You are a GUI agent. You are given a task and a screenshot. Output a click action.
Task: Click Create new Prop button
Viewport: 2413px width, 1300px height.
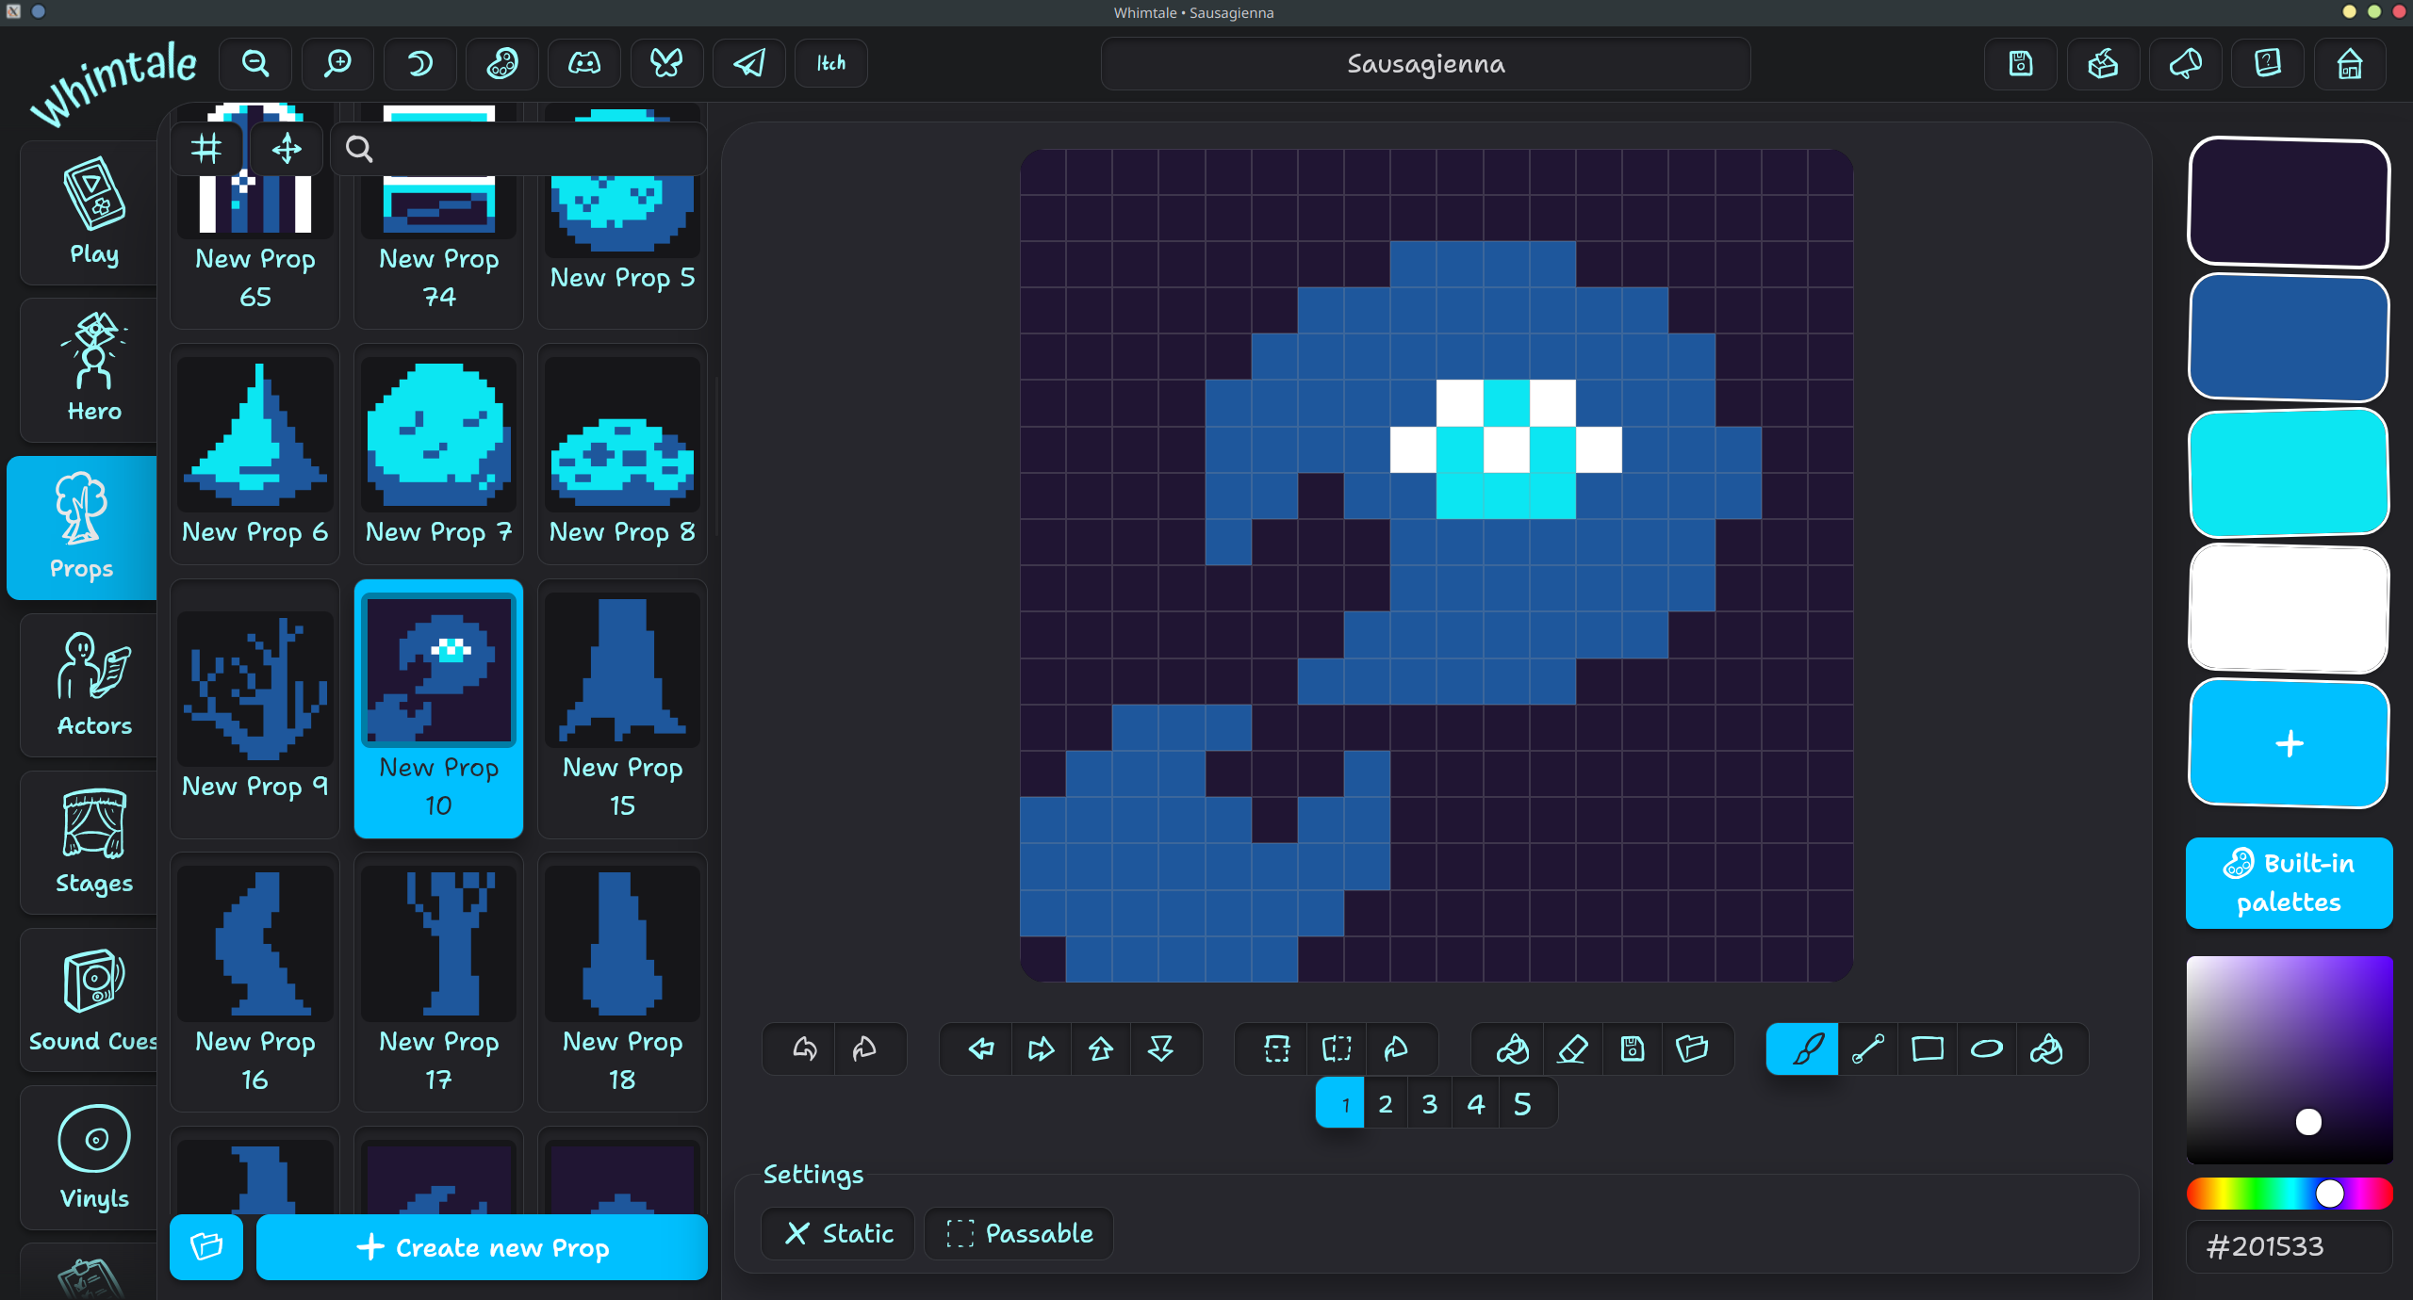[x=482, y=1247]
